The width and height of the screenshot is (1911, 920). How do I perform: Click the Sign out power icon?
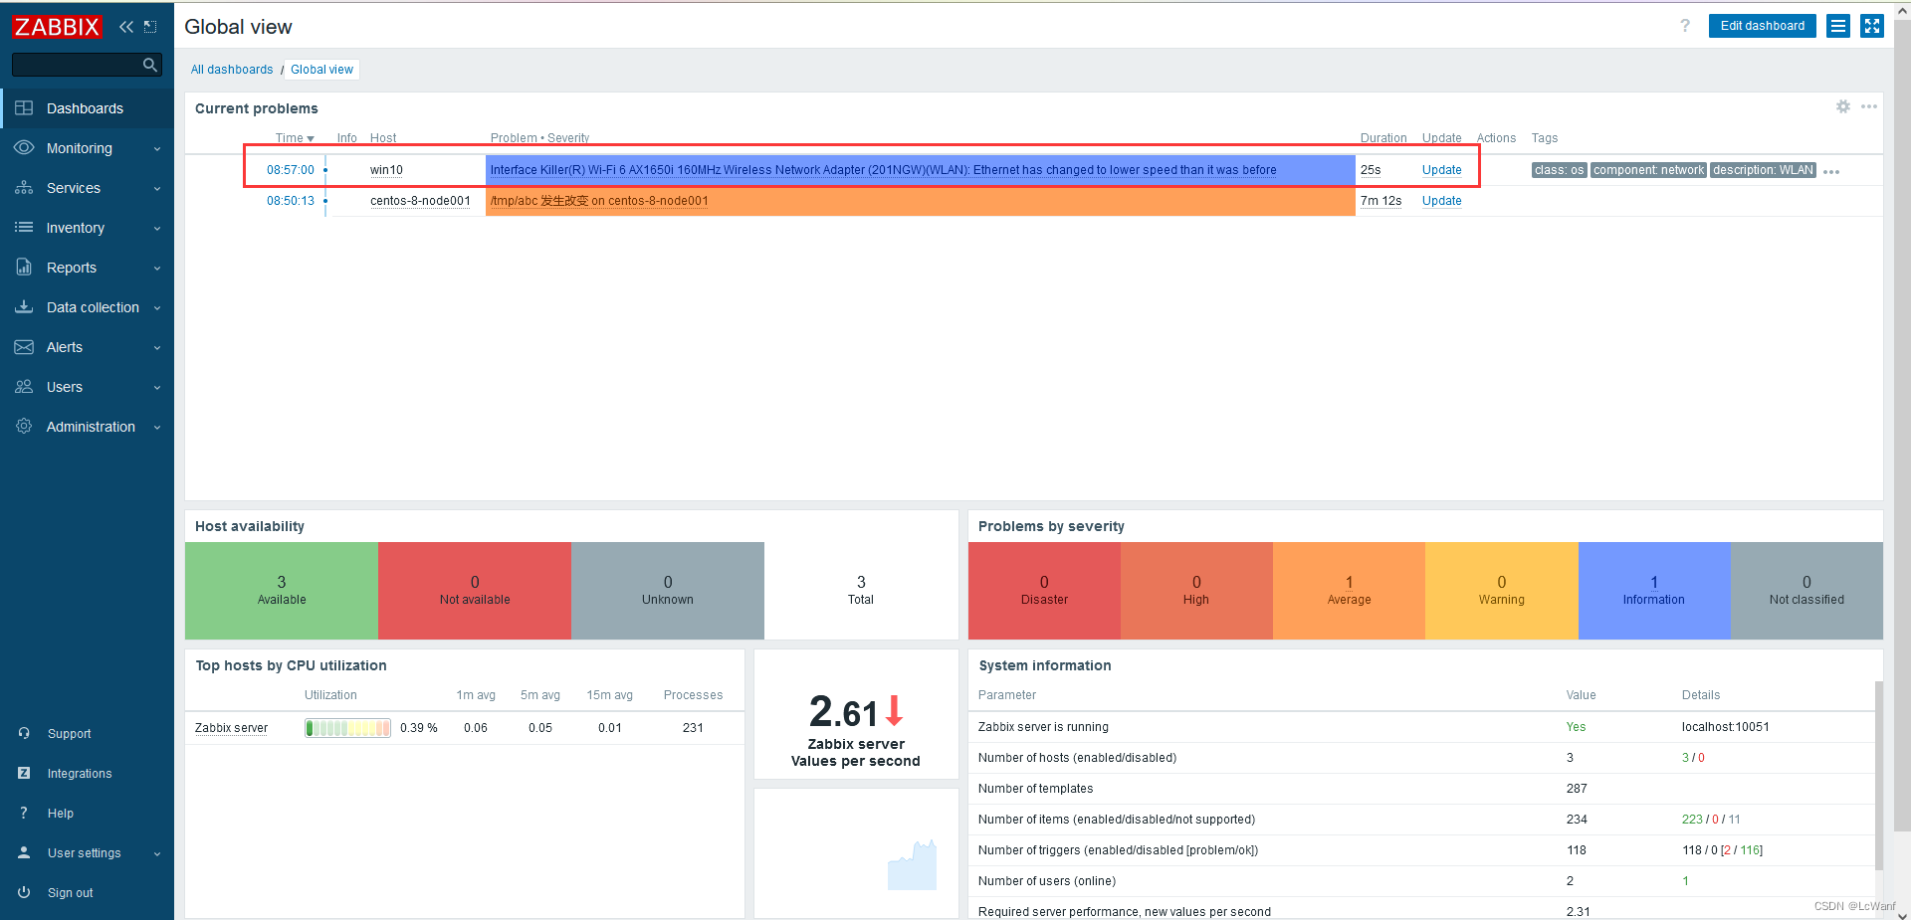tap(24, 892)
